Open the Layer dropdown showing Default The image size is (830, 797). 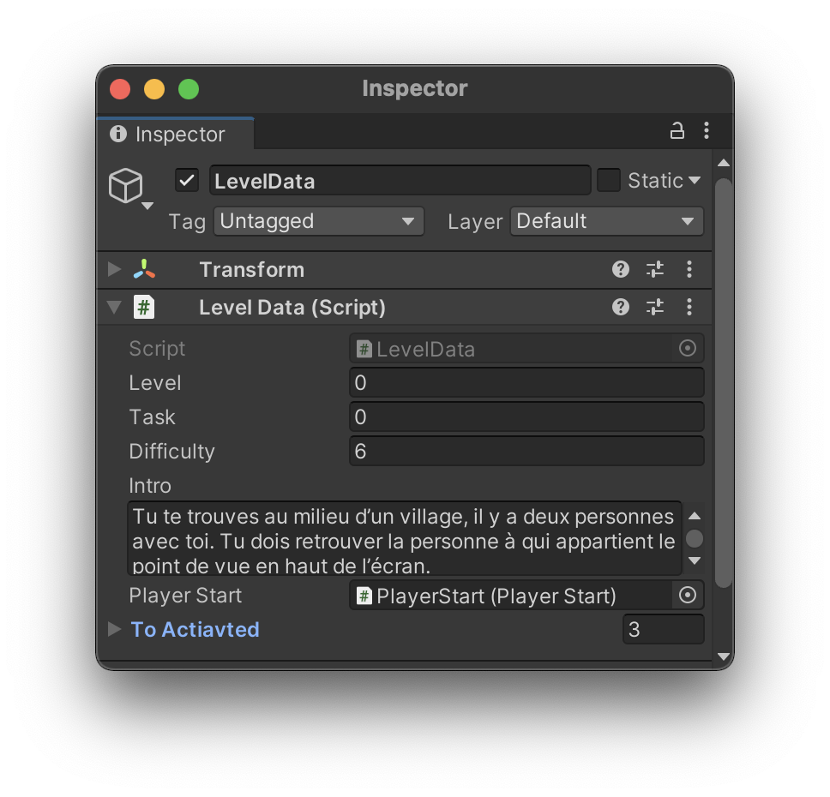[606, 221]
